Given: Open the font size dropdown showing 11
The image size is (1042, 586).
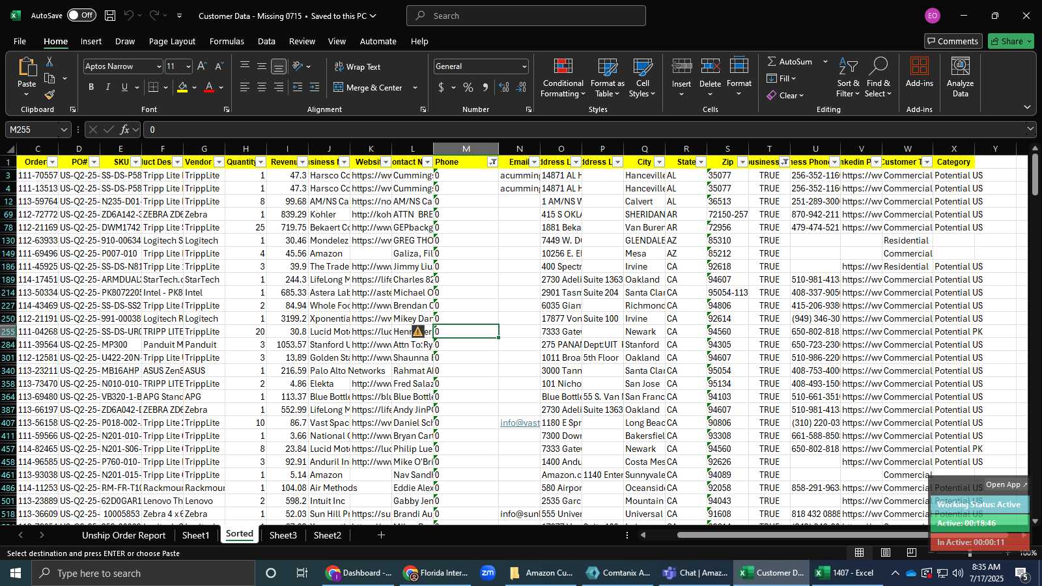Looking at the screenshot, I should pos(188,66).
